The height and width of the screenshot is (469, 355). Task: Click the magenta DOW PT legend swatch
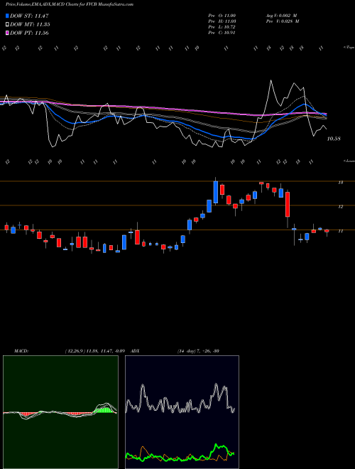(7, 33)
